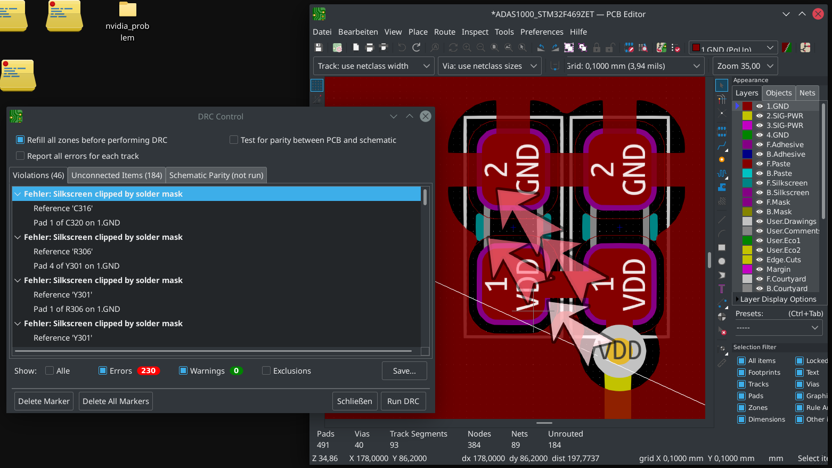
Task: Click the Print icon in the toolbar
Action: [370, 47]
